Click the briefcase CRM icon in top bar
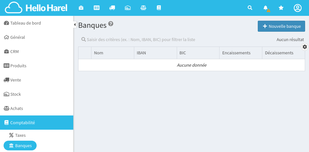The image size is (309, 152). pos(81,8)
